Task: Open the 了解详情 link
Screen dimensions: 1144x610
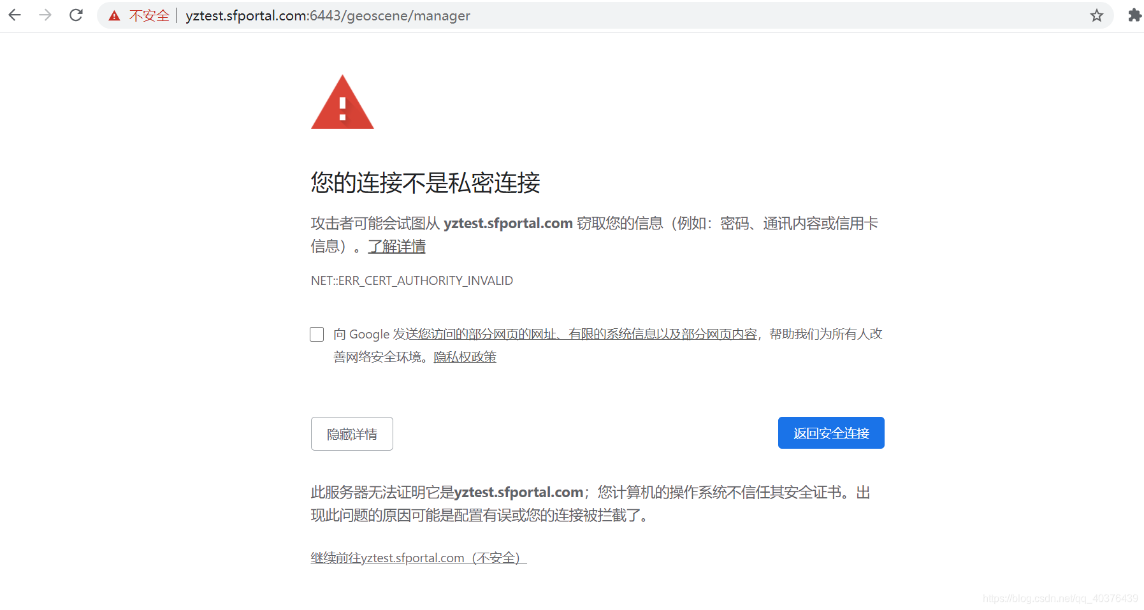Action: point(396,246)
